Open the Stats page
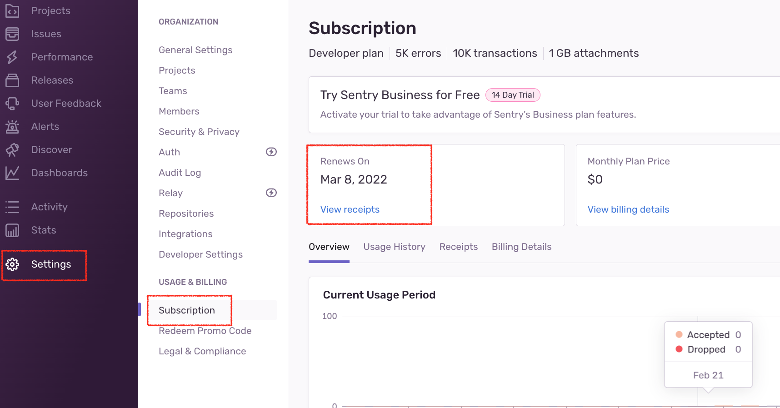780x408 pixels. 43,230
